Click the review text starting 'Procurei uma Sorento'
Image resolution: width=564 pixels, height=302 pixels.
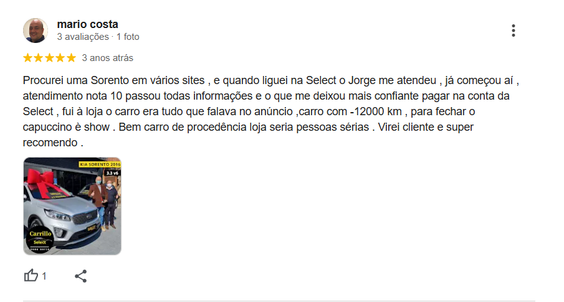(x=270, y=111)
